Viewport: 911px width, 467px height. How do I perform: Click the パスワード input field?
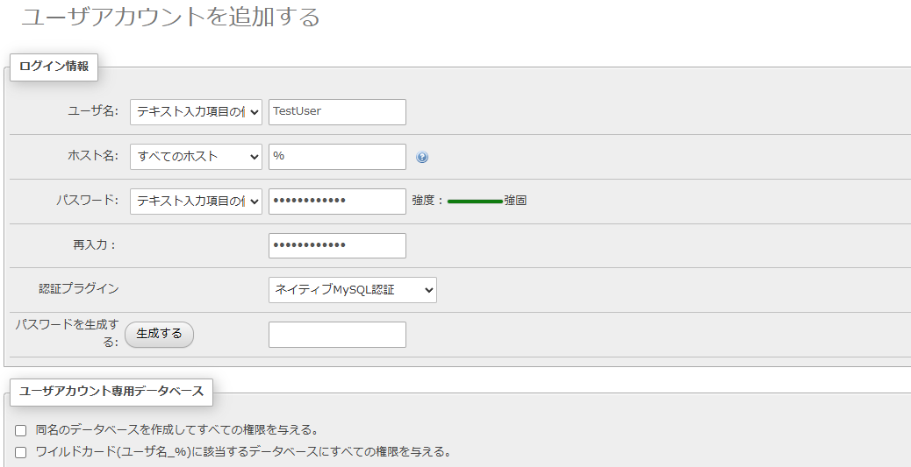337,202
